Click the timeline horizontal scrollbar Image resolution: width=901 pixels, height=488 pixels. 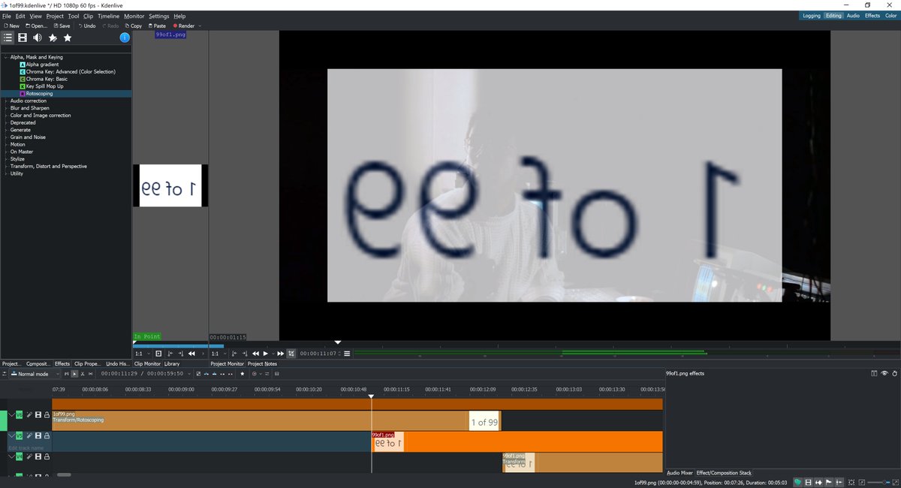pyautogui.click(x=64, y=475)
